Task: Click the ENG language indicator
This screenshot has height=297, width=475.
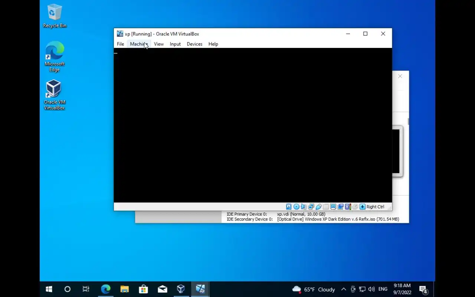Action: pyautogui.click(x=383, y=289)
